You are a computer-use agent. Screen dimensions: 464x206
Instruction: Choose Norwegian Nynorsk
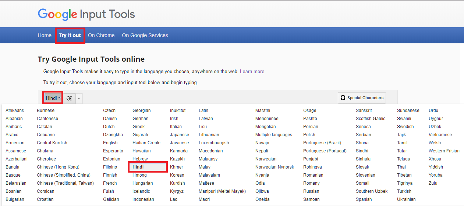point(275,167)
